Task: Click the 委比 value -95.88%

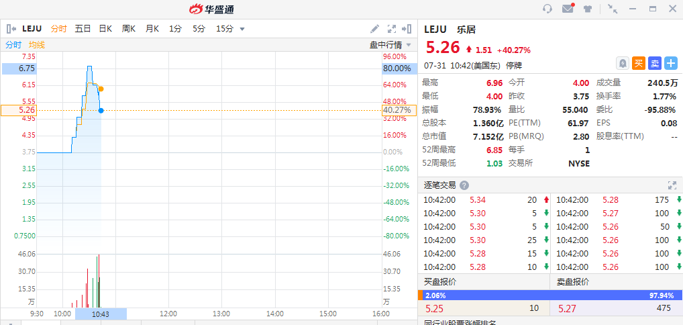Action: coord(660,109)
